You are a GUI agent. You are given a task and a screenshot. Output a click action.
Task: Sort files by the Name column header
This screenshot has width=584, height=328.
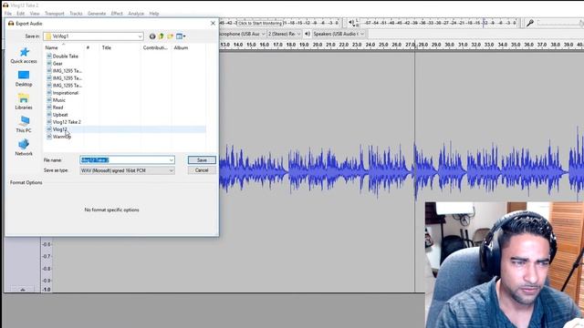(51, 47)
